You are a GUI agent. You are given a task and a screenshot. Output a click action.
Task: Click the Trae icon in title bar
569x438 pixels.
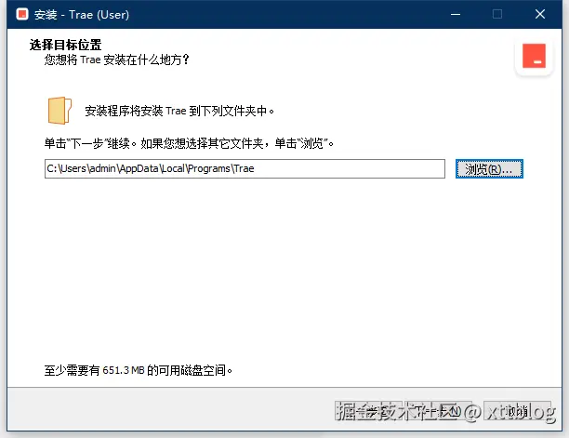(x=22, y=15)
